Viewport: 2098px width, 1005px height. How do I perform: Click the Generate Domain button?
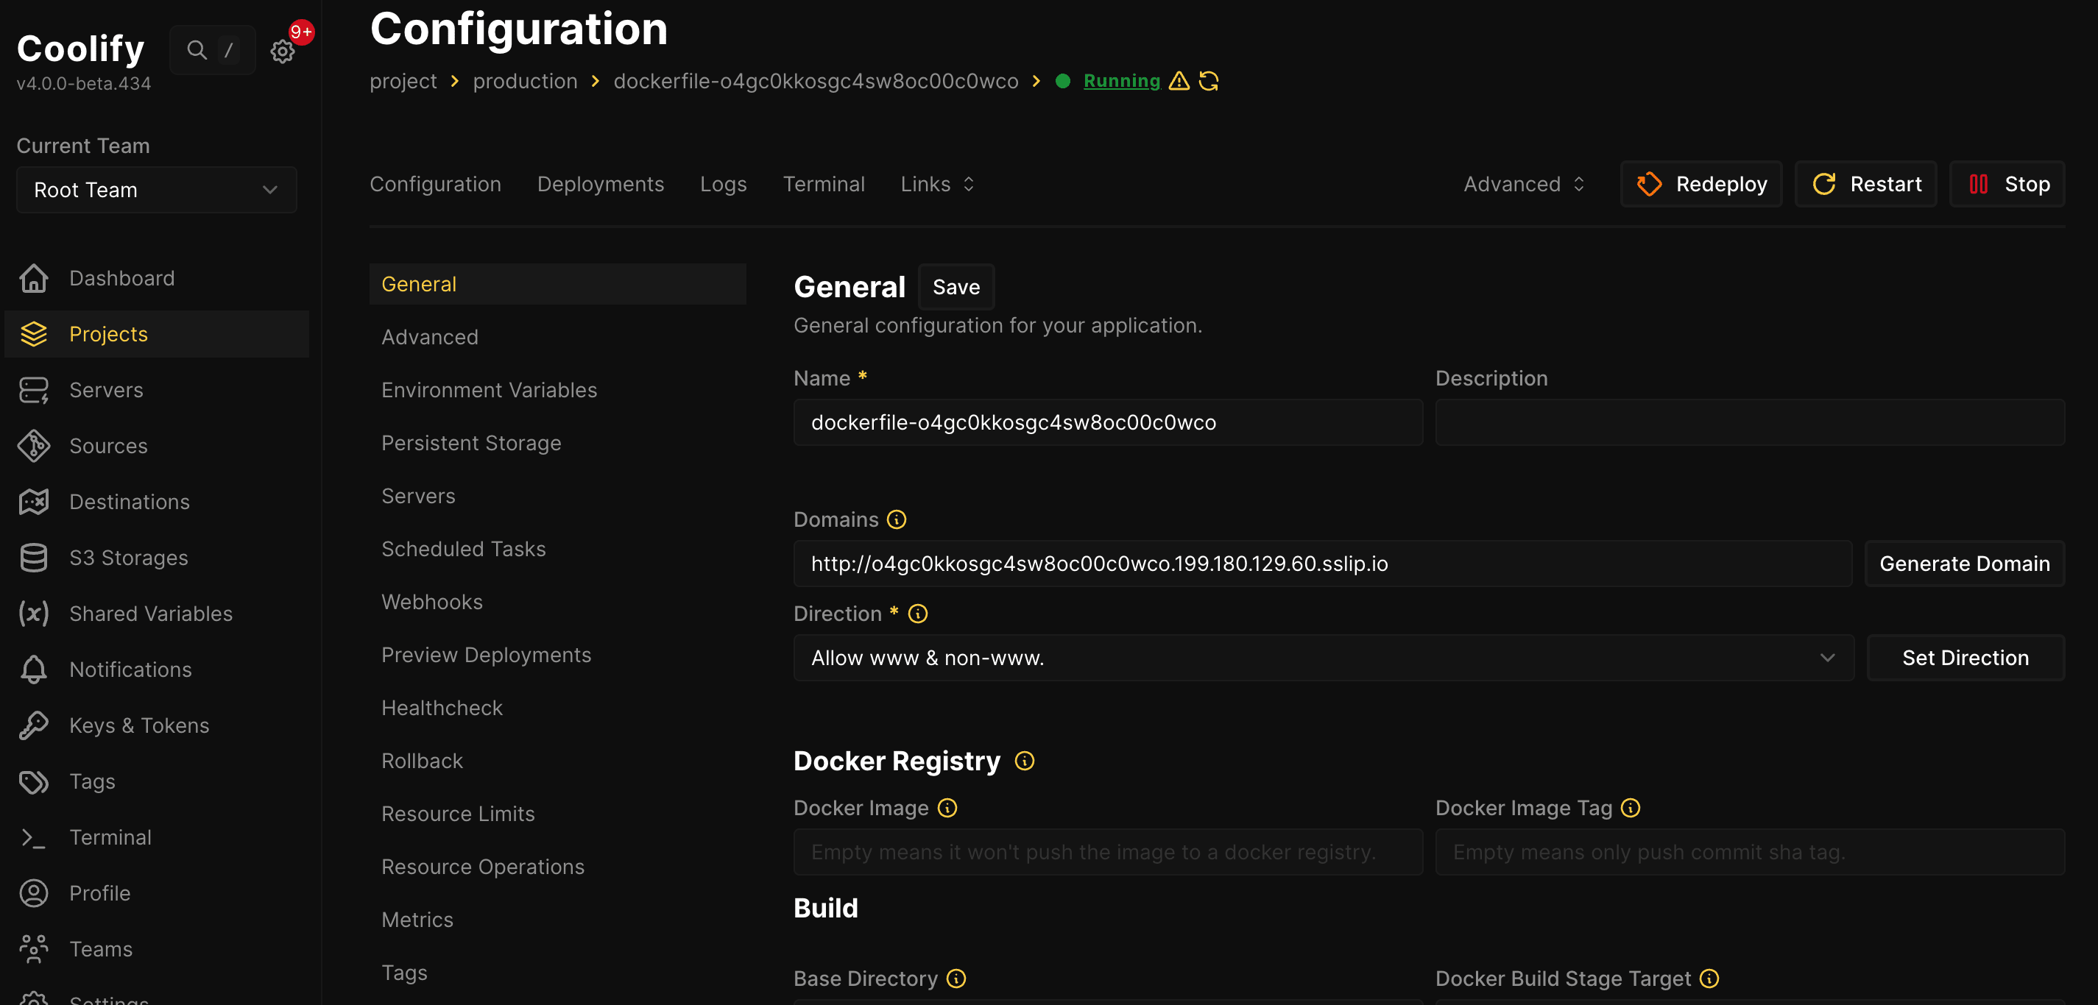coord(1963,563)
